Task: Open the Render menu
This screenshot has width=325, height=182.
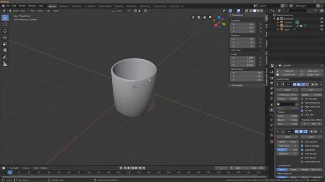Action: (x=22, y=6)
